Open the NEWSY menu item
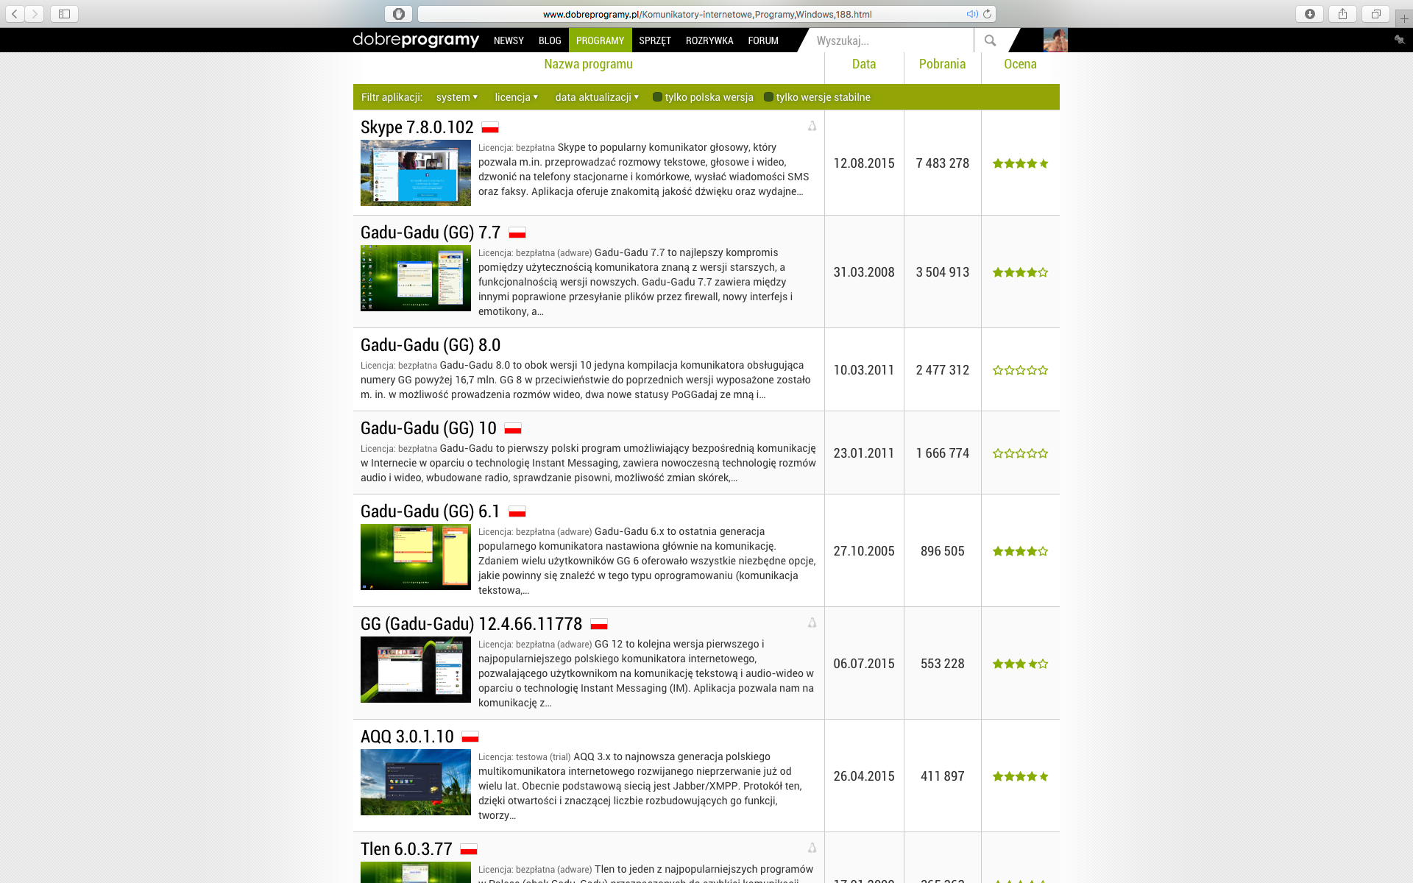 509,40
